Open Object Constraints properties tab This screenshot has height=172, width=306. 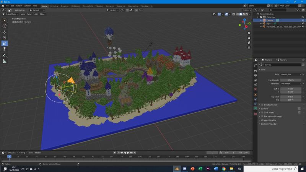pos(256,104)
